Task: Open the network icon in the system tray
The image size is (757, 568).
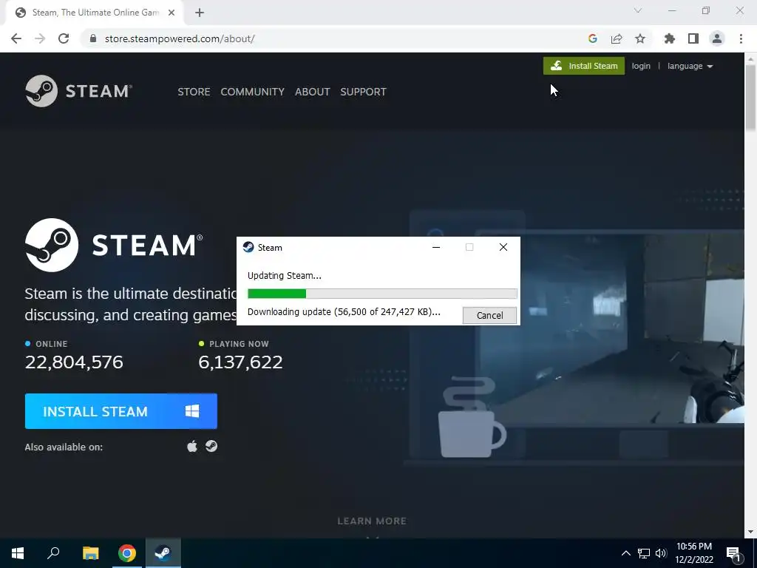Action: point(644,553)
